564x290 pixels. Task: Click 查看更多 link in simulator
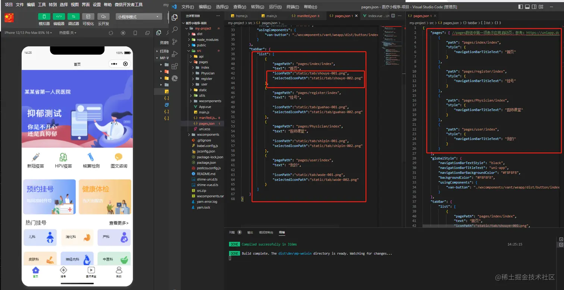[119, 223]
